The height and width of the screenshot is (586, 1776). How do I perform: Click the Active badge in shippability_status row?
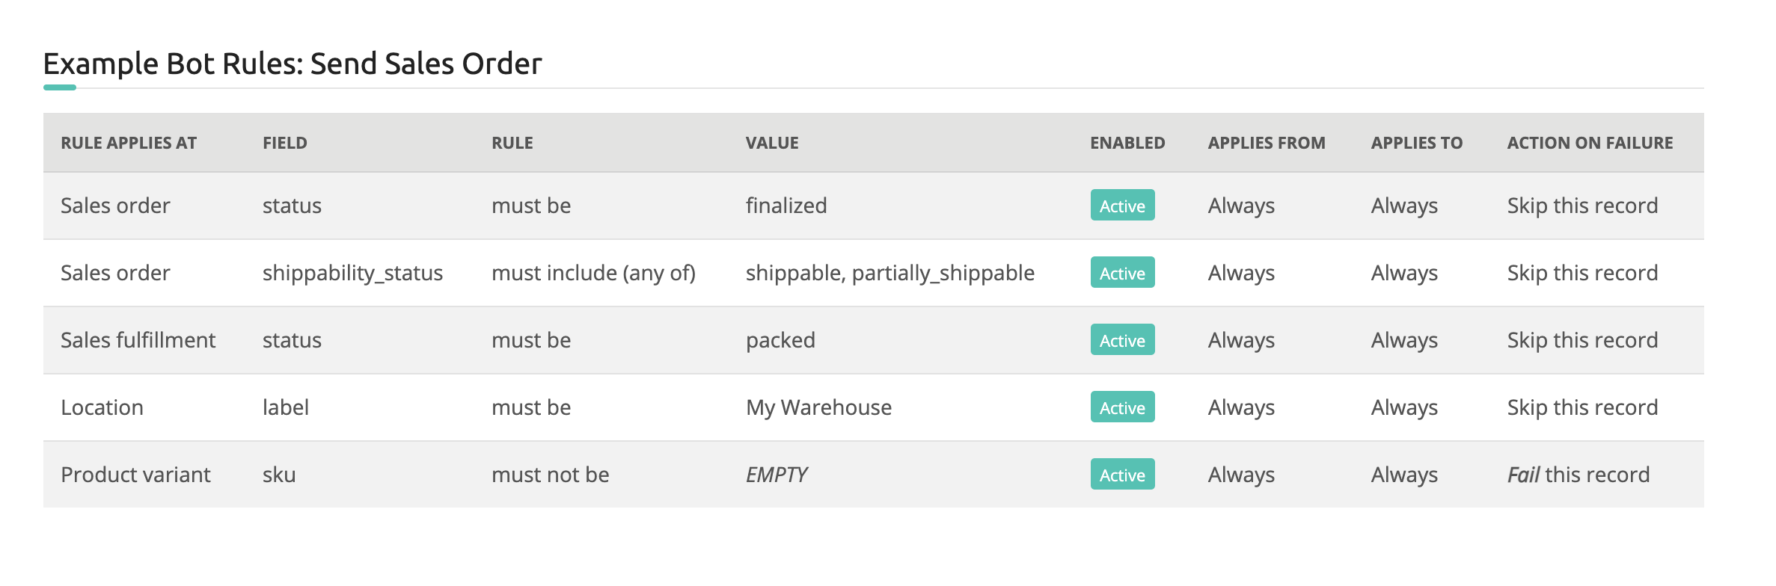point(1122,273)
